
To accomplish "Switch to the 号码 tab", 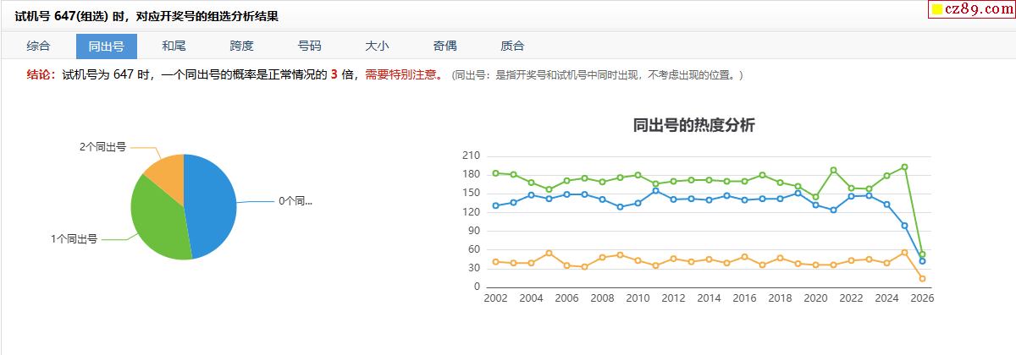I will tap(309, 46).
